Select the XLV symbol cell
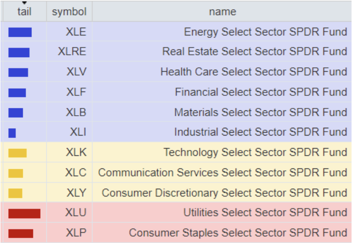353x243 pixels. click(76, 72)
